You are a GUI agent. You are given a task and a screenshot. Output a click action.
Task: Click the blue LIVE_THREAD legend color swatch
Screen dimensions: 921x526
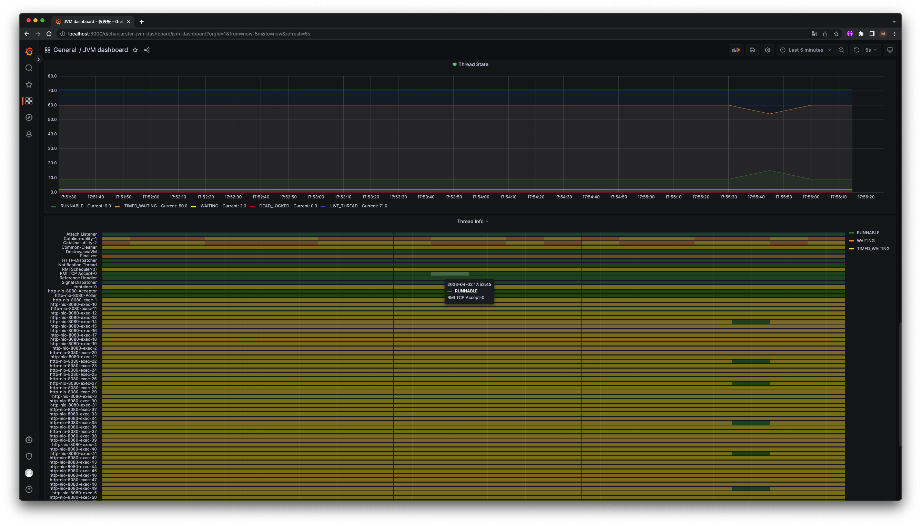click(x=323, y=206)
